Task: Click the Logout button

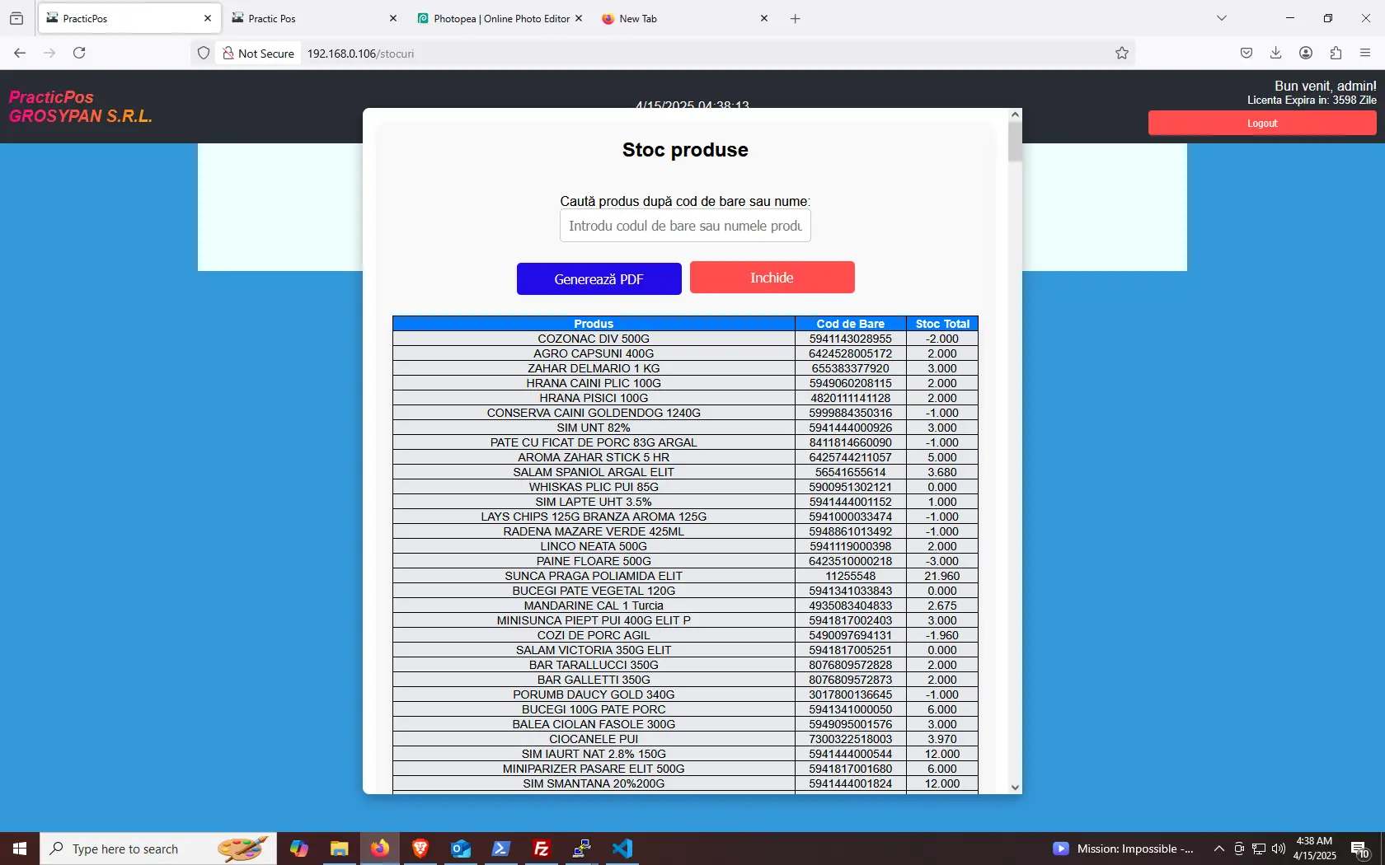Action: pyautogui.click(x=1261, y=124)
